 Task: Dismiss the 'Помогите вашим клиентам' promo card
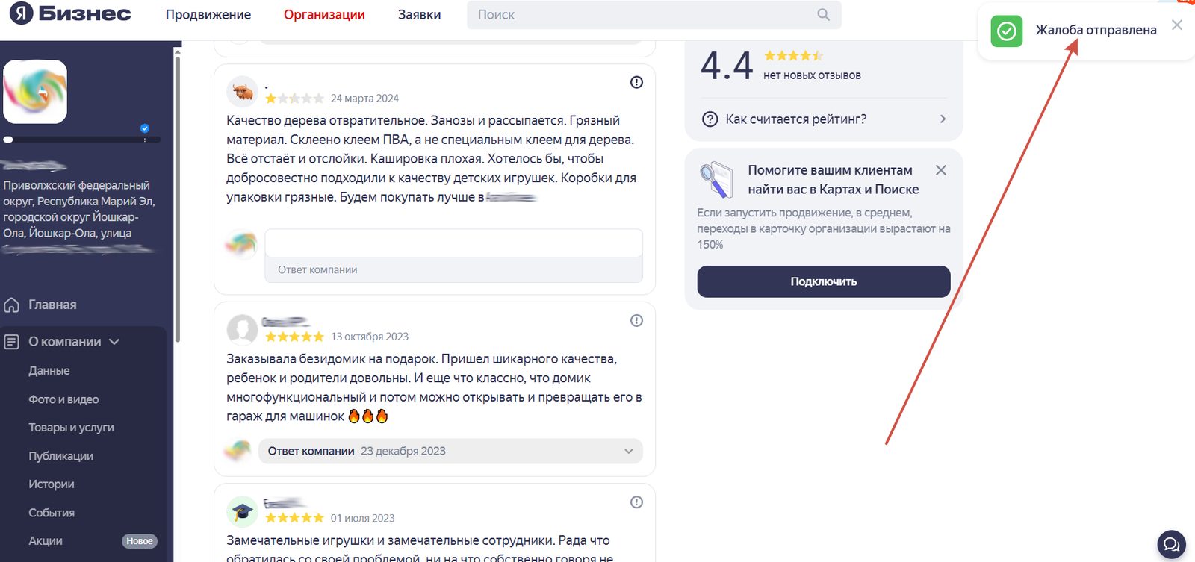tap(941, 170)
